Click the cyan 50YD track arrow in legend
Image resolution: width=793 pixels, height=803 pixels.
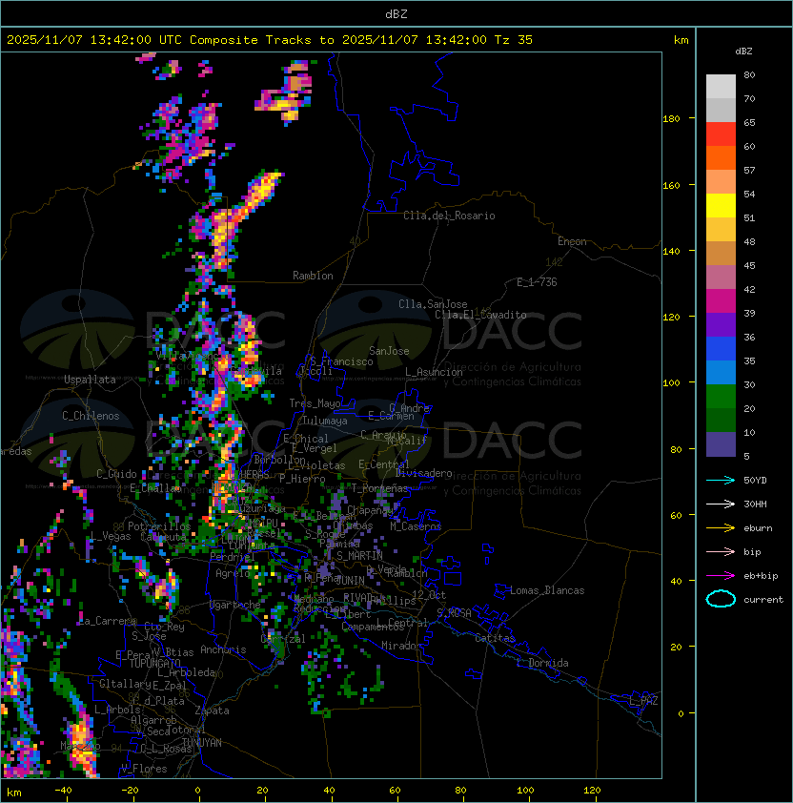coord(721,480)
